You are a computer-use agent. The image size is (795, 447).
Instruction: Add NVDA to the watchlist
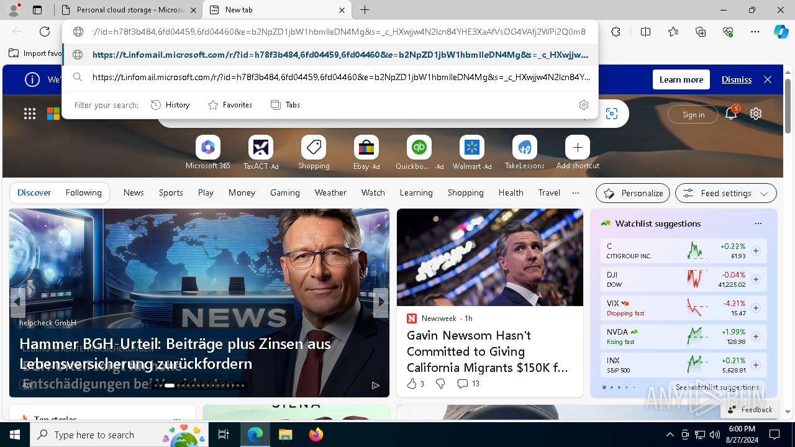click(756, 336)
